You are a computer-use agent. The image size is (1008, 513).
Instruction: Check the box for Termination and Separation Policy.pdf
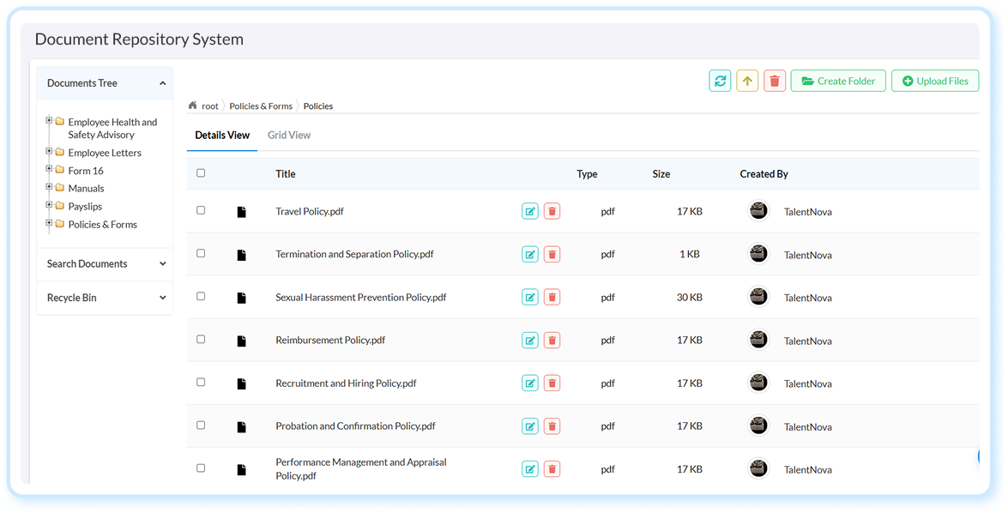(201, 253)
